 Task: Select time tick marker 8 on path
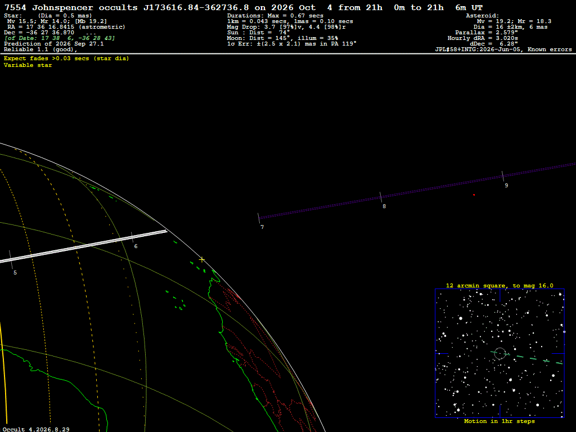[x=381, y=197]
